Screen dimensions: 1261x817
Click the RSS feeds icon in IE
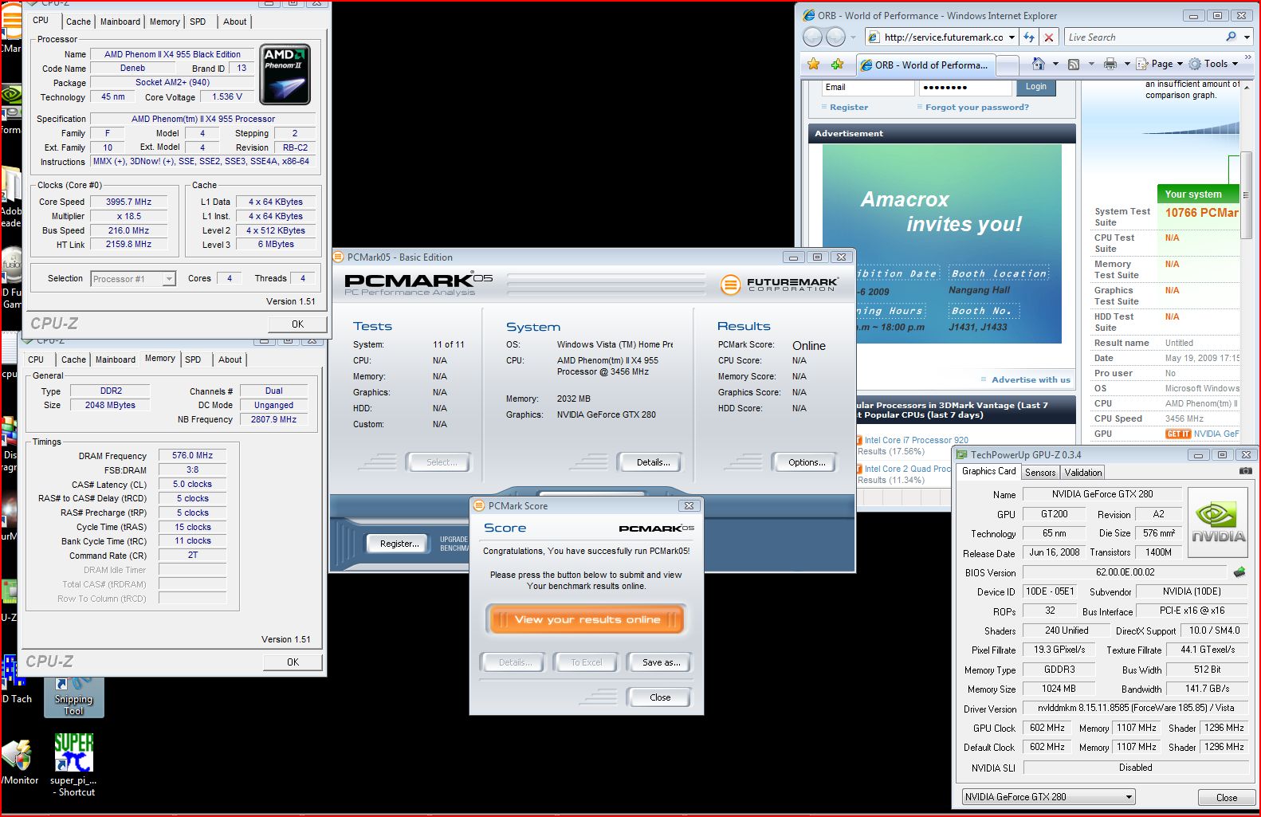coord(1074,65)
